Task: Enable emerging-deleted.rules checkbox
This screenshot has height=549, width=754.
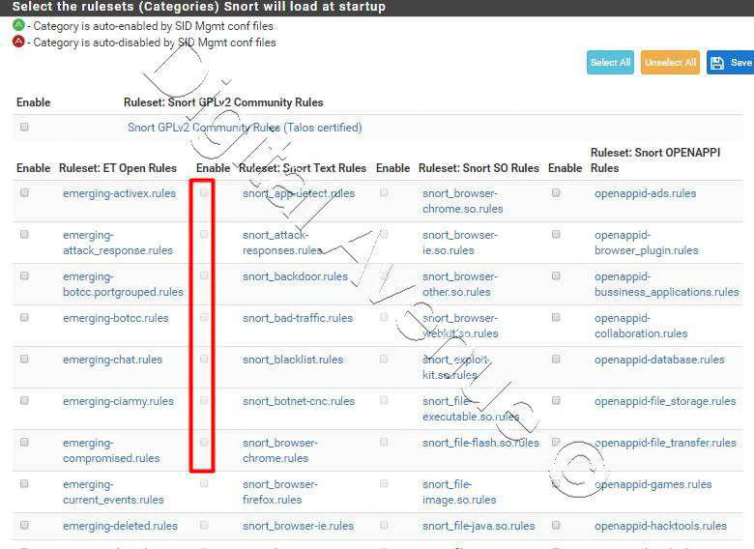Action: click(x=24, y=525)
